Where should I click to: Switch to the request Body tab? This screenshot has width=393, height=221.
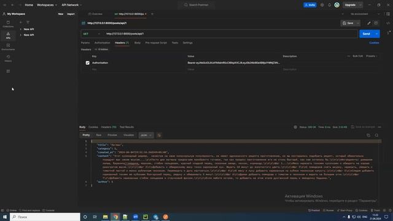pos(138,43)
